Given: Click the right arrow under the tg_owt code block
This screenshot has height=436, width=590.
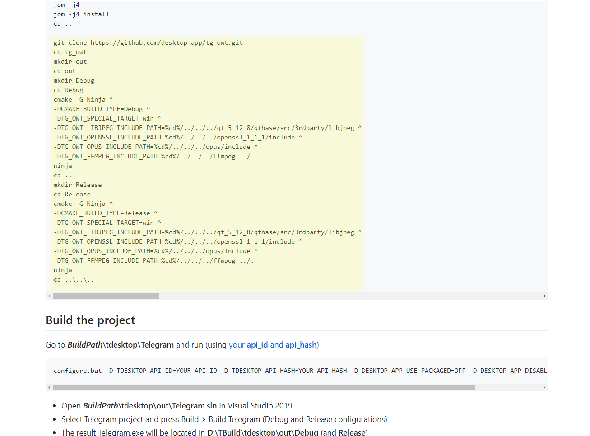Looking at the screenshot, I should pos(544,296).
